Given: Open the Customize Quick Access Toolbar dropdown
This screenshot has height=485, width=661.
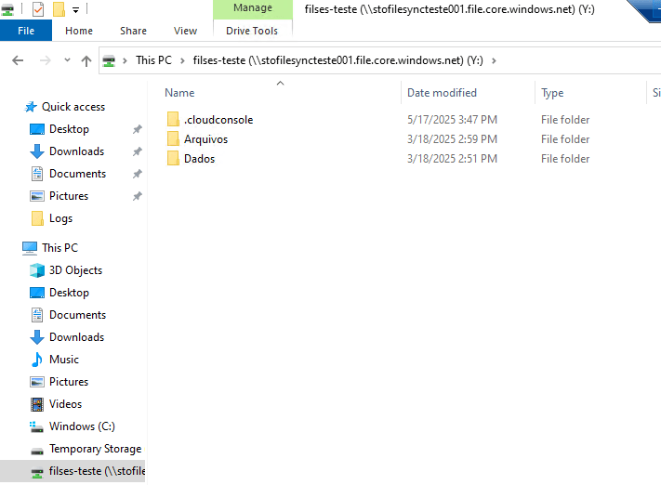Looking at the screenshot, I should 75,10.
